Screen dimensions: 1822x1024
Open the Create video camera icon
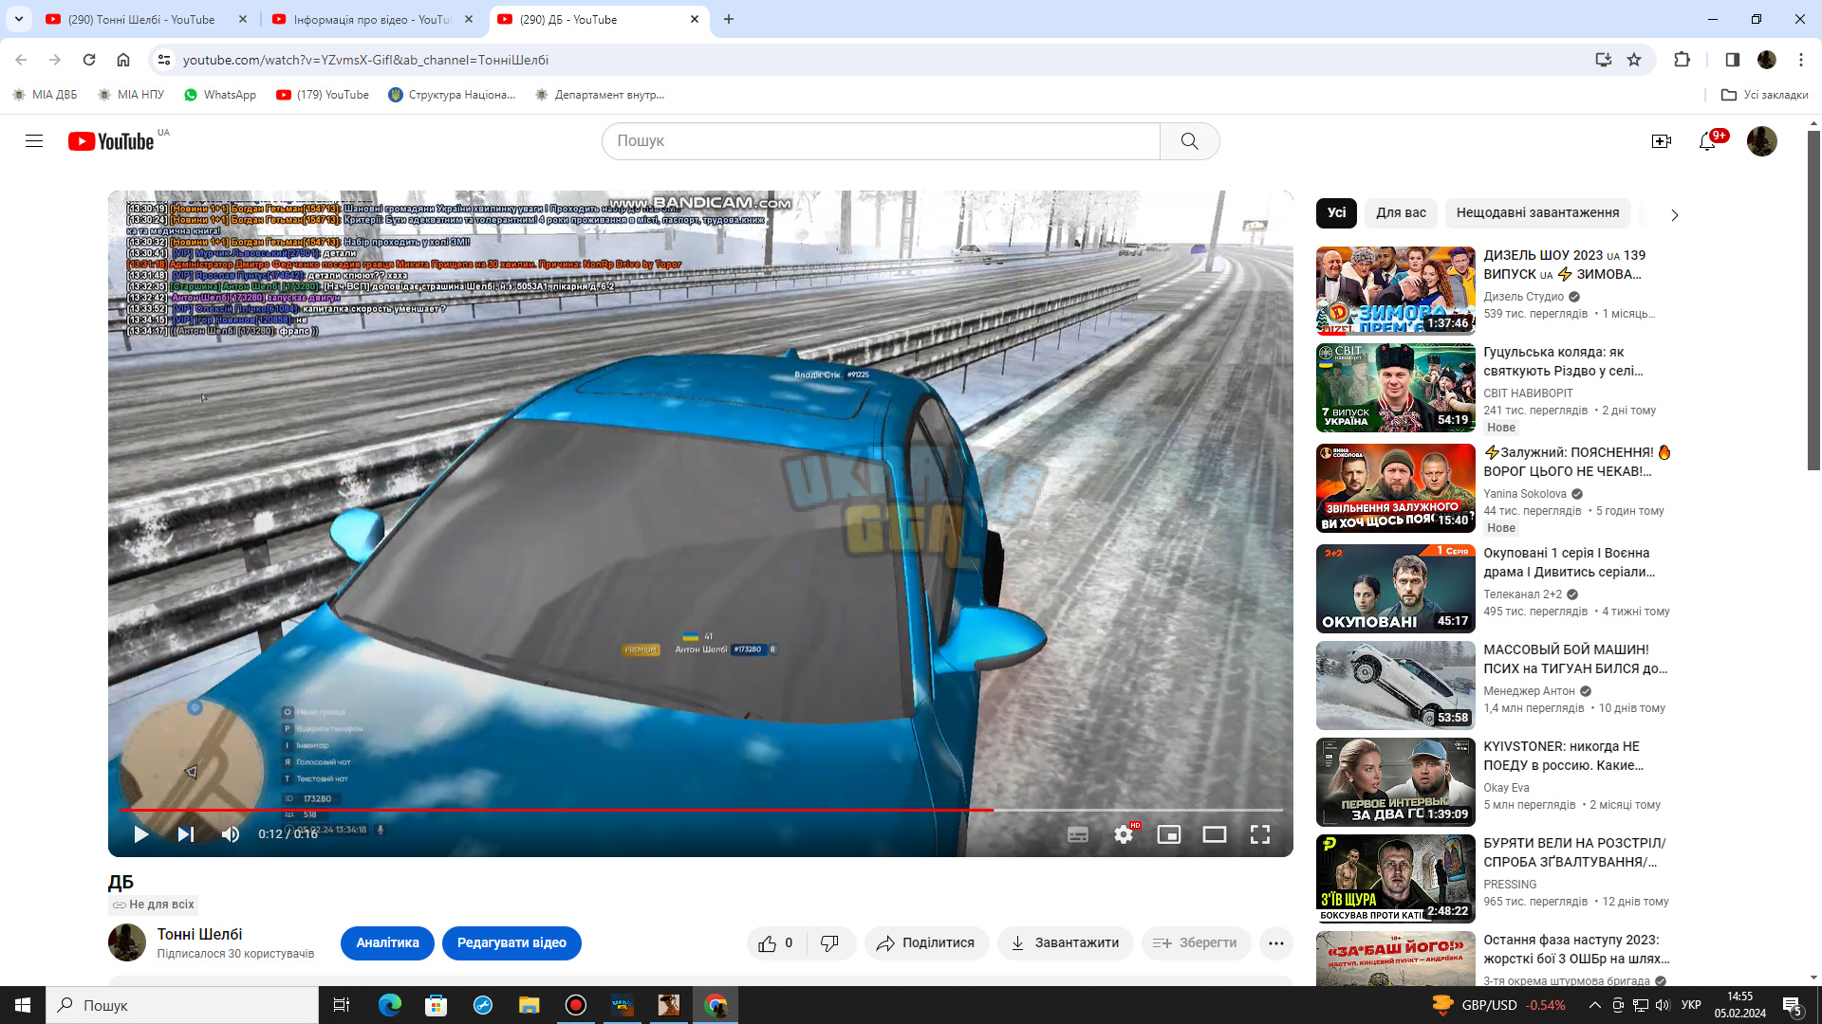click(1662, 141)
